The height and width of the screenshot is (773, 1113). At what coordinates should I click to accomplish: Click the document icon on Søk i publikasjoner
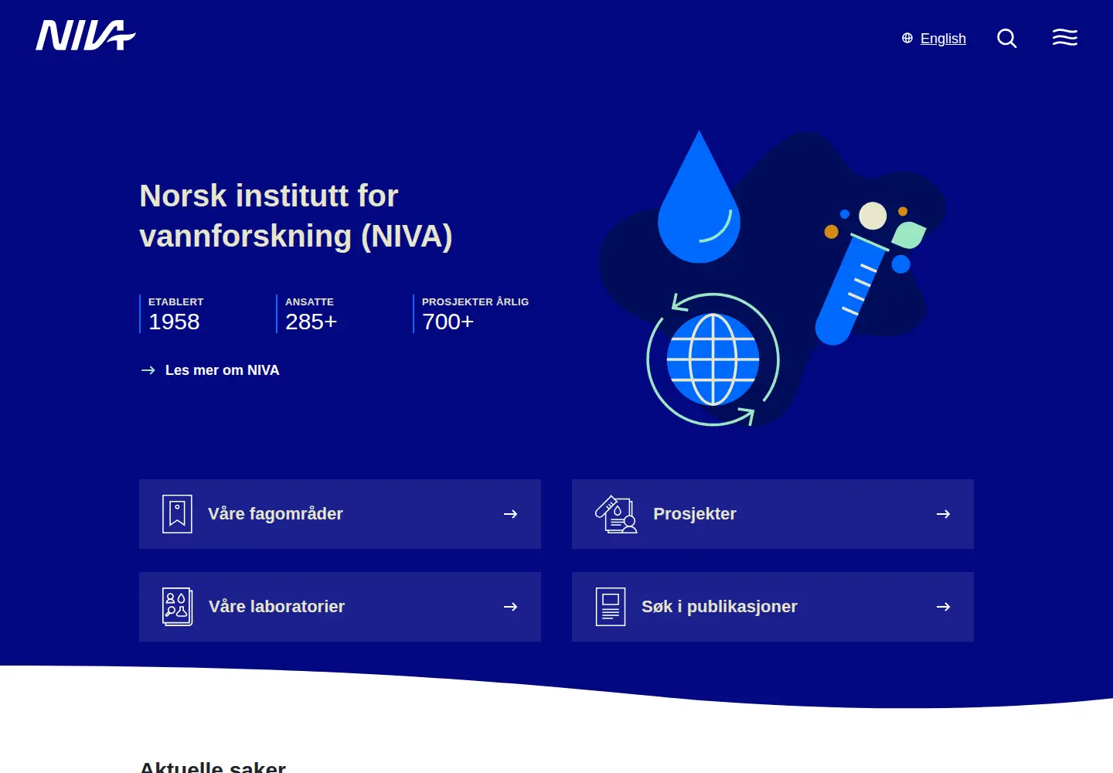coord(611,607)
